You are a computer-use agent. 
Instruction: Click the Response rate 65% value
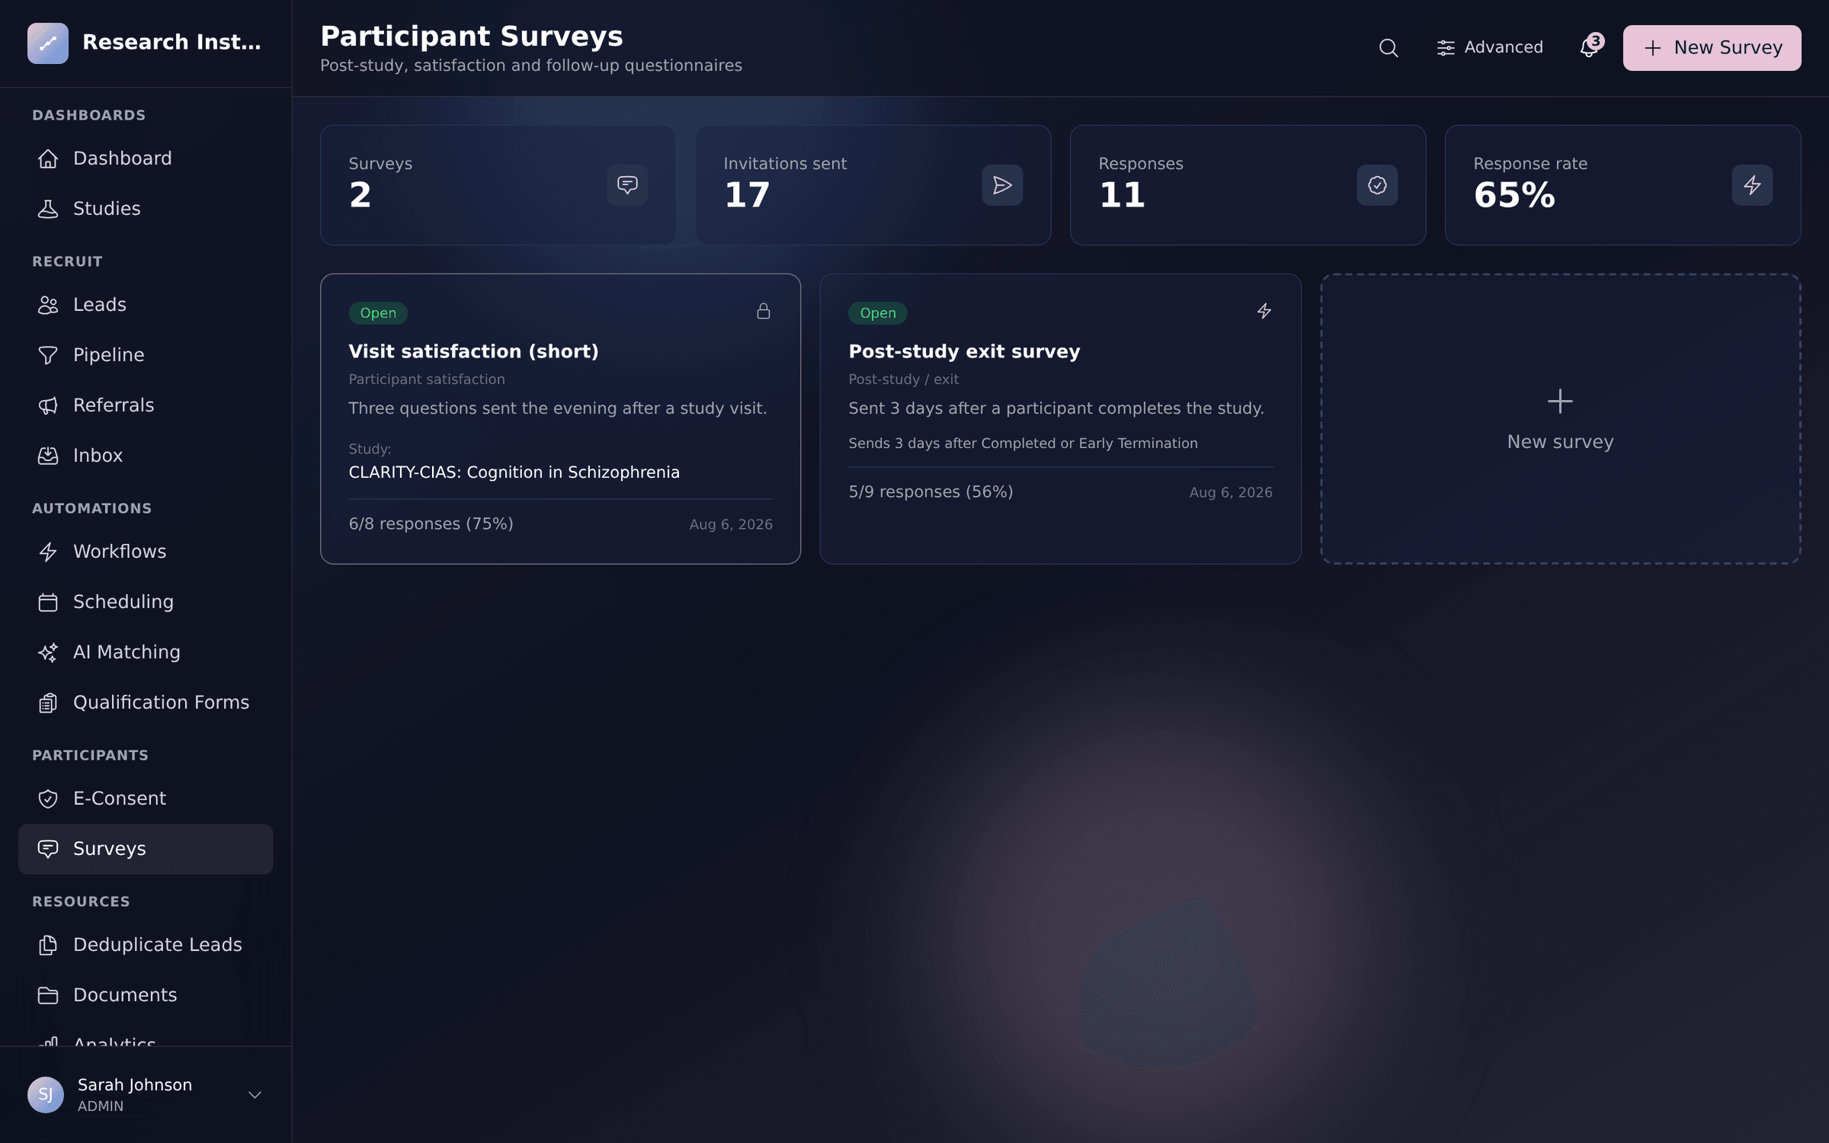click(1514, 195)
